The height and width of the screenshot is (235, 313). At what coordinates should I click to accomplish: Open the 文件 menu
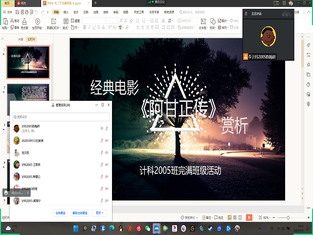(x=8, y=12)
